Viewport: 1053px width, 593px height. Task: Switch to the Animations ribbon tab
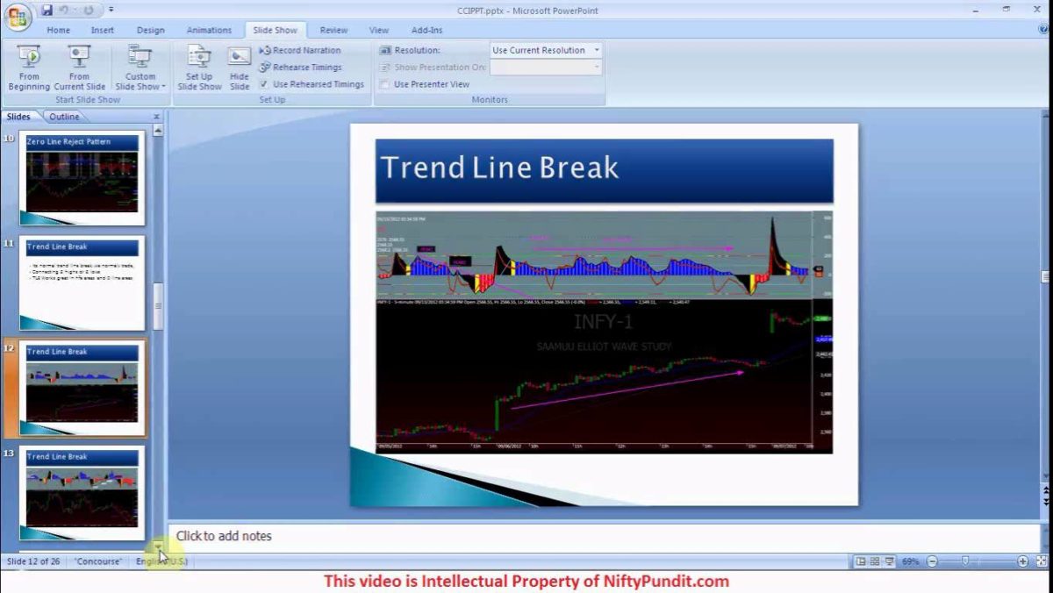[209, 30]
